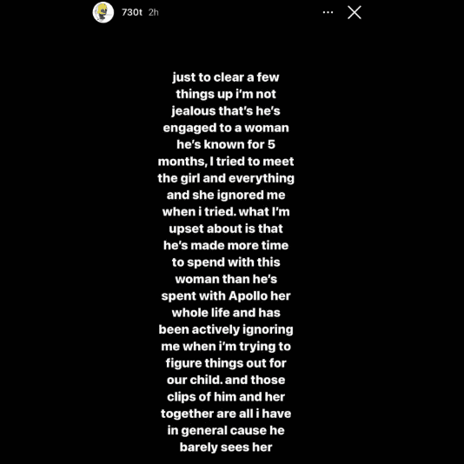
Task: Tap the 730t username
Action: pos(132,12)
